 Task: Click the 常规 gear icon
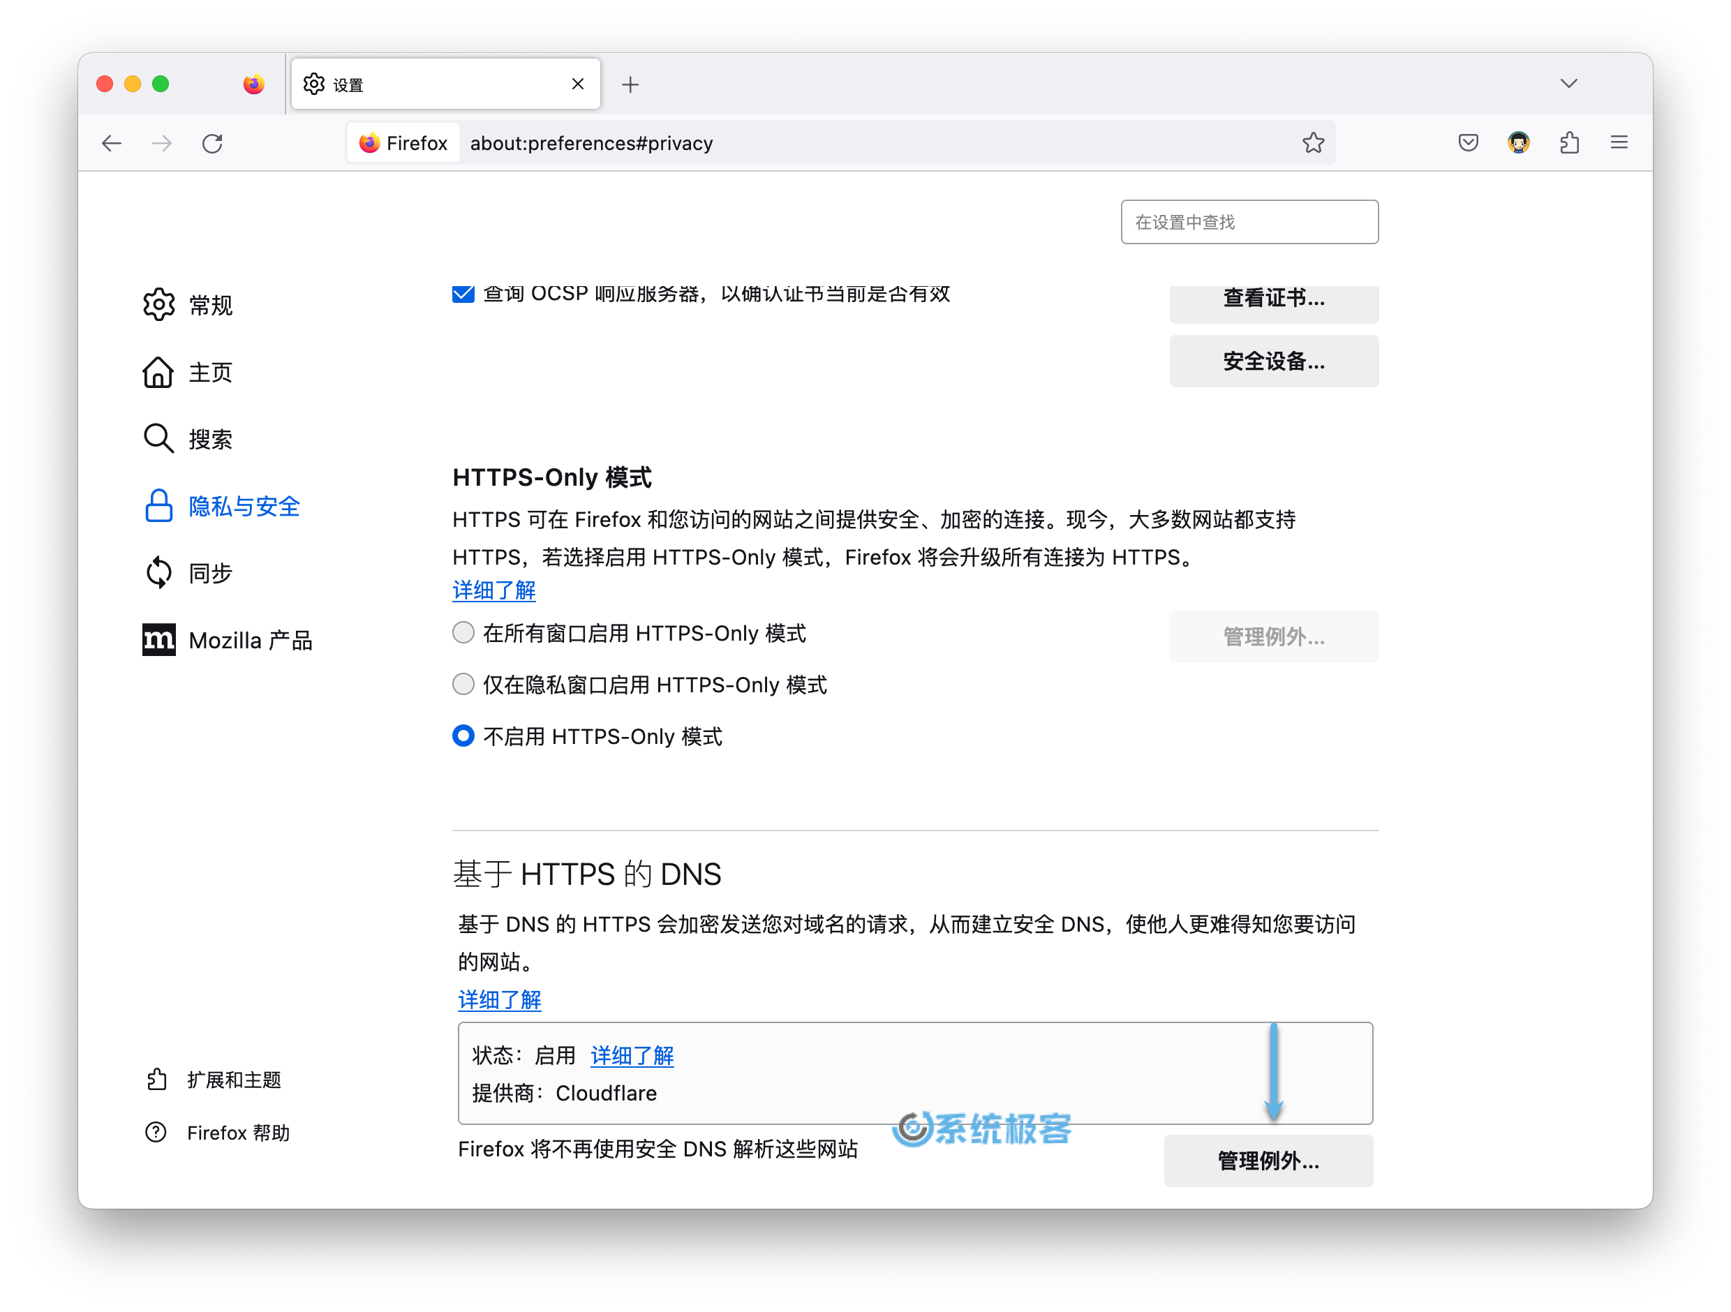[159, 304]
